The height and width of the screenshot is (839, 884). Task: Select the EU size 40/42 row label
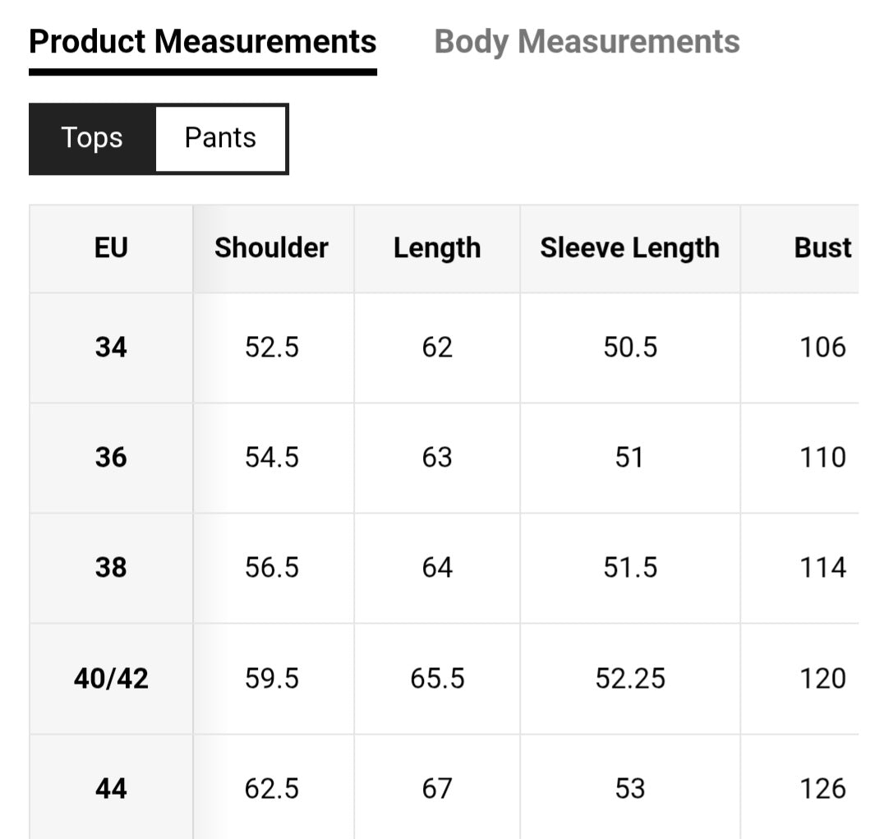click(x=111, y=679)
